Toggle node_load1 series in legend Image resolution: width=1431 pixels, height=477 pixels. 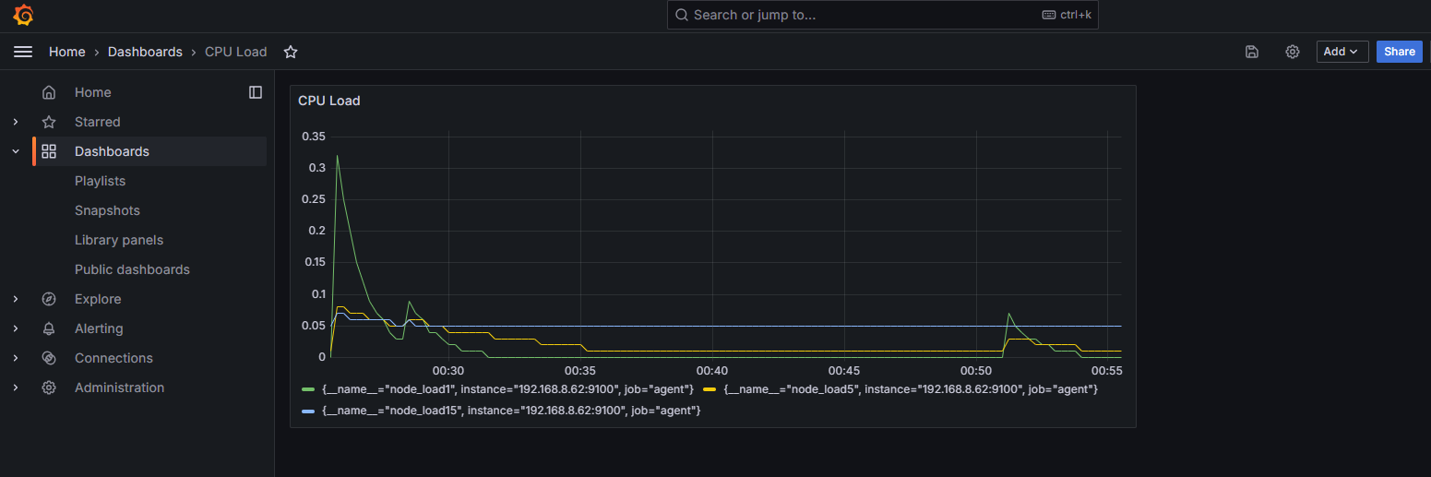point(507,389)
